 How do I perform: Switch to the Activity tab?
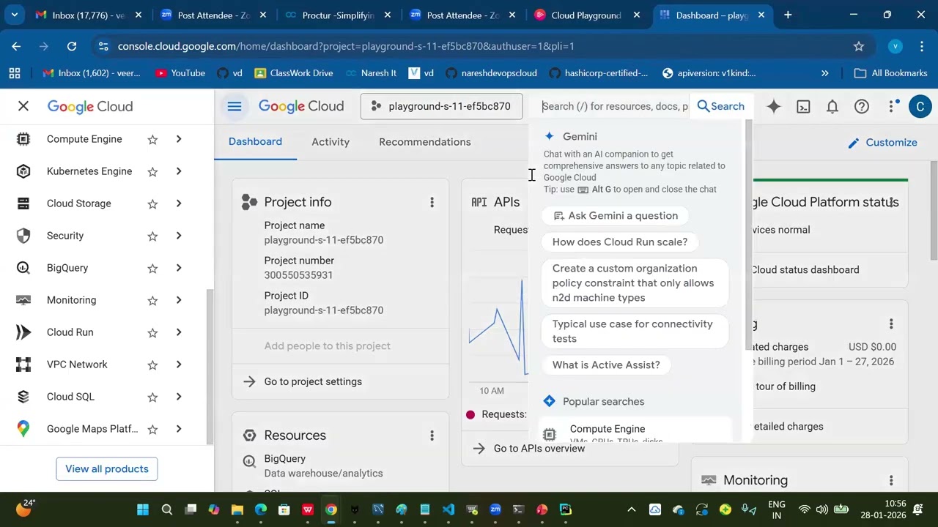(330, 142)
